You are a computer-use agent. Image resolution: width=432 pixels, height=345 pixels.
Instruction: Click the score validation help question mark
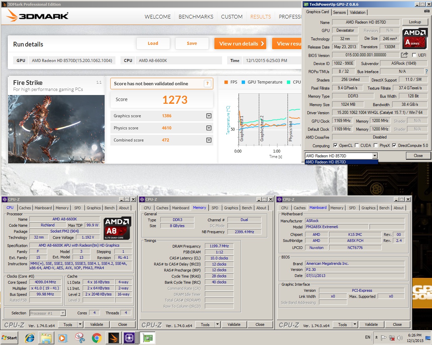pyautogui.click(x=207, y=84)
